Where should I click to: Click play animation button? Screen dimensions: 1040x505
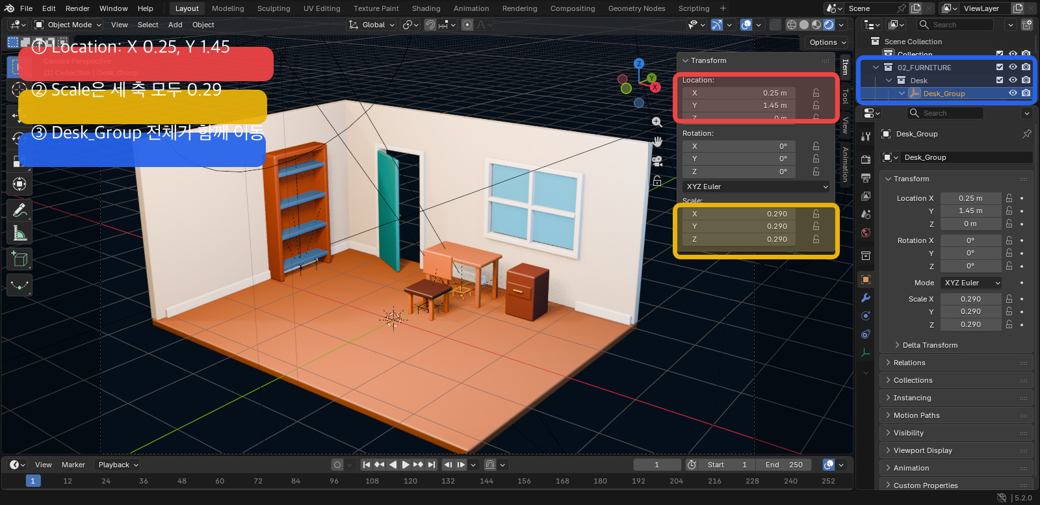[406, 465]
